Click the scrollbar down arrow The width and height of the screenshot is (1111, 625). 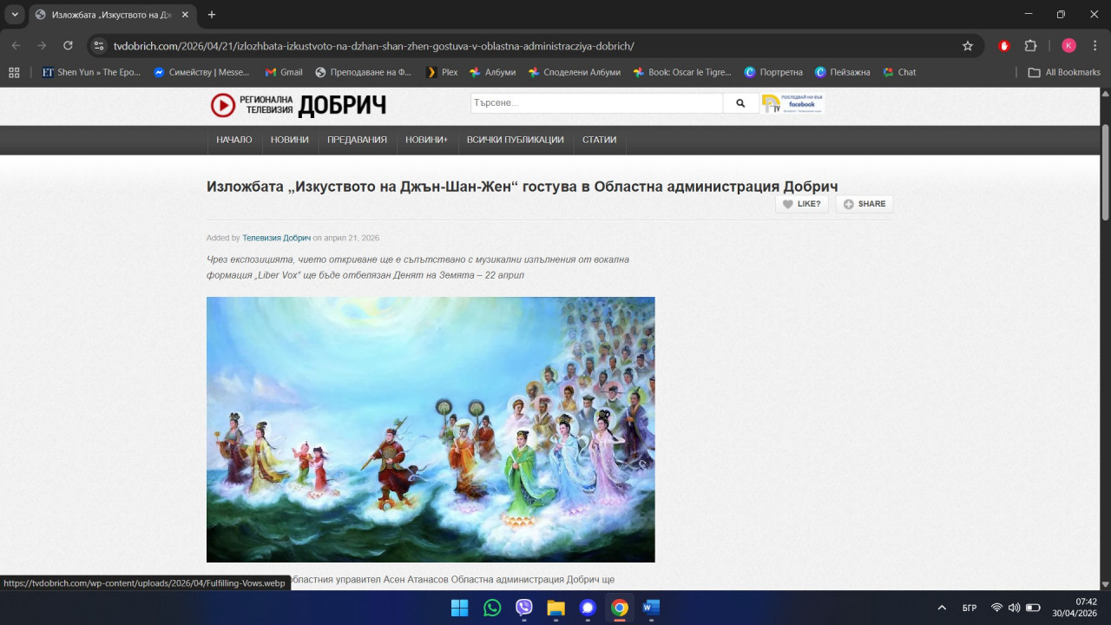[1106, 583]
